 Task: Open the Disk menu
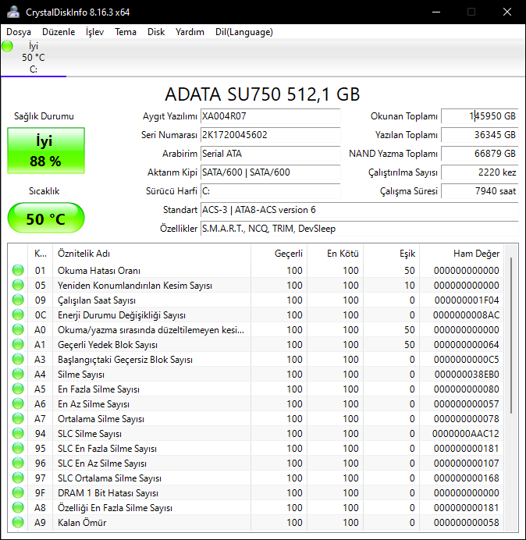coord(156,32)
